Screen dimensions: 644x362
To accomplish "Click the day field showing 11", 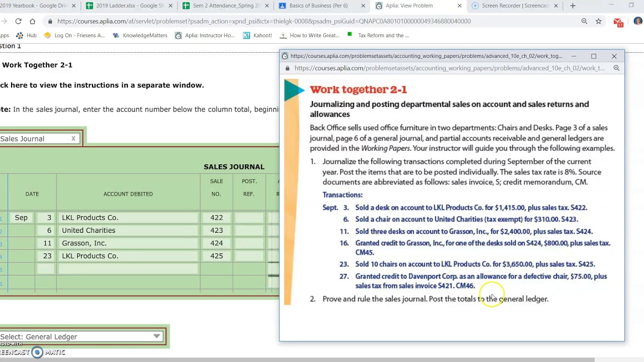I will [x=45, y=243].
